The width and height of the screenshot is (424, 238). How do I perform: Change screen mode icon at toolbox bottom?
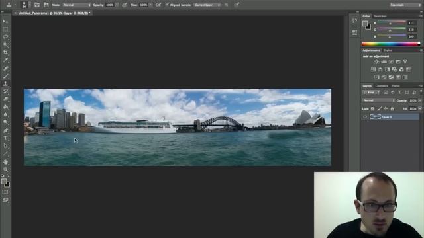[5, 200]
